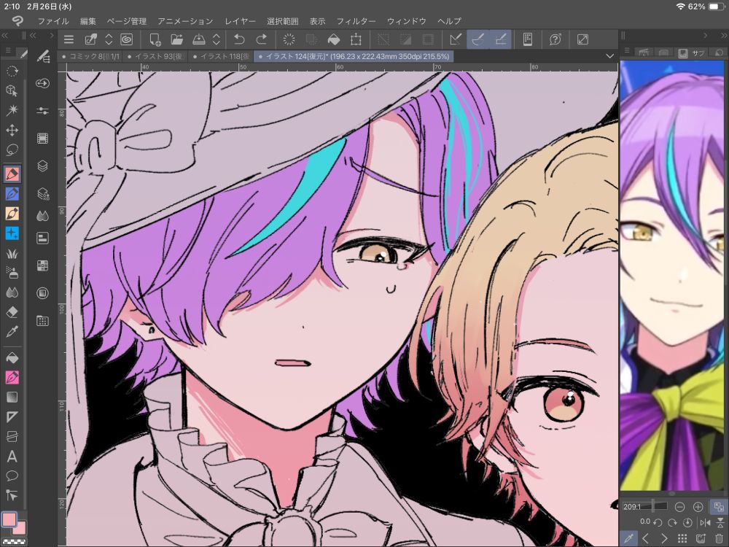Toggle the eyedropper mode in Sub View
This screenshot has height=547, width=729.
[x=628, y=538]
